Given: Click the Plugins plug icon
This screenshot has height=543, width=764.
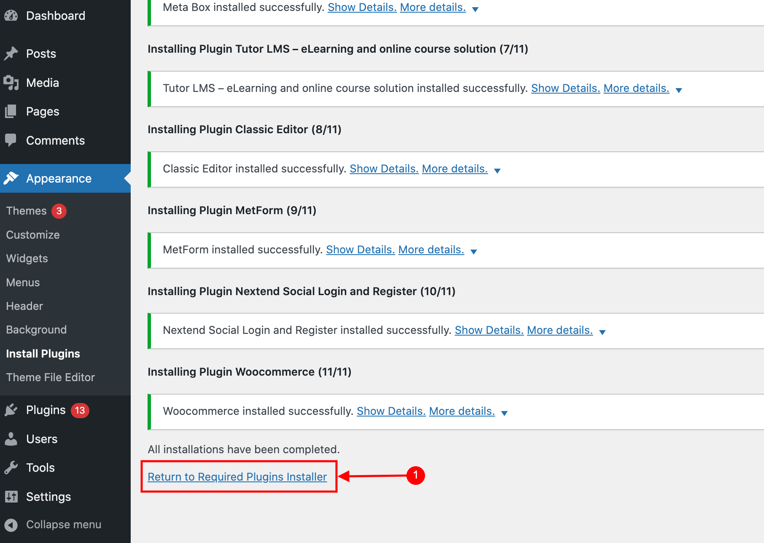Looking at the screenshot, I should pos(11,410).
